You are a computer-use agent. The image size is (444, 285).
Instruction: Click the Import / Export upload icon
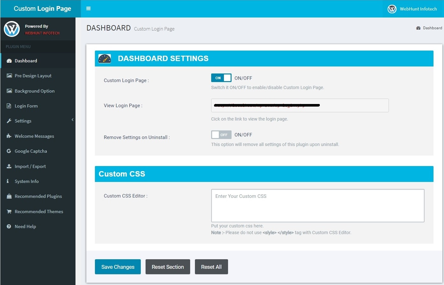[x=9, y=166]
